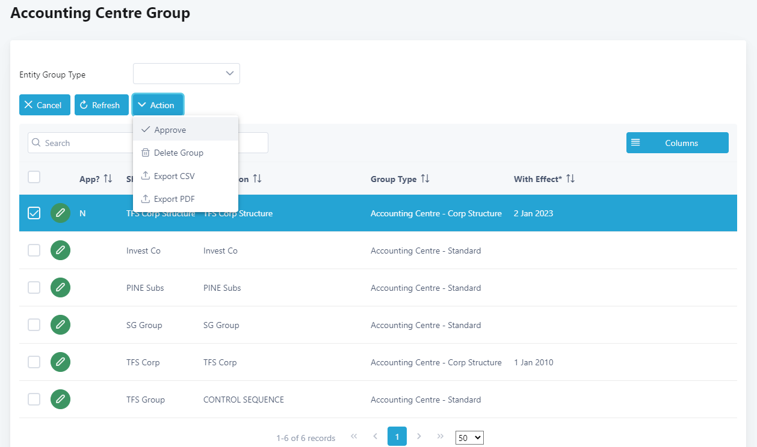Choose Approve from the Action menu

pos(170,130)
